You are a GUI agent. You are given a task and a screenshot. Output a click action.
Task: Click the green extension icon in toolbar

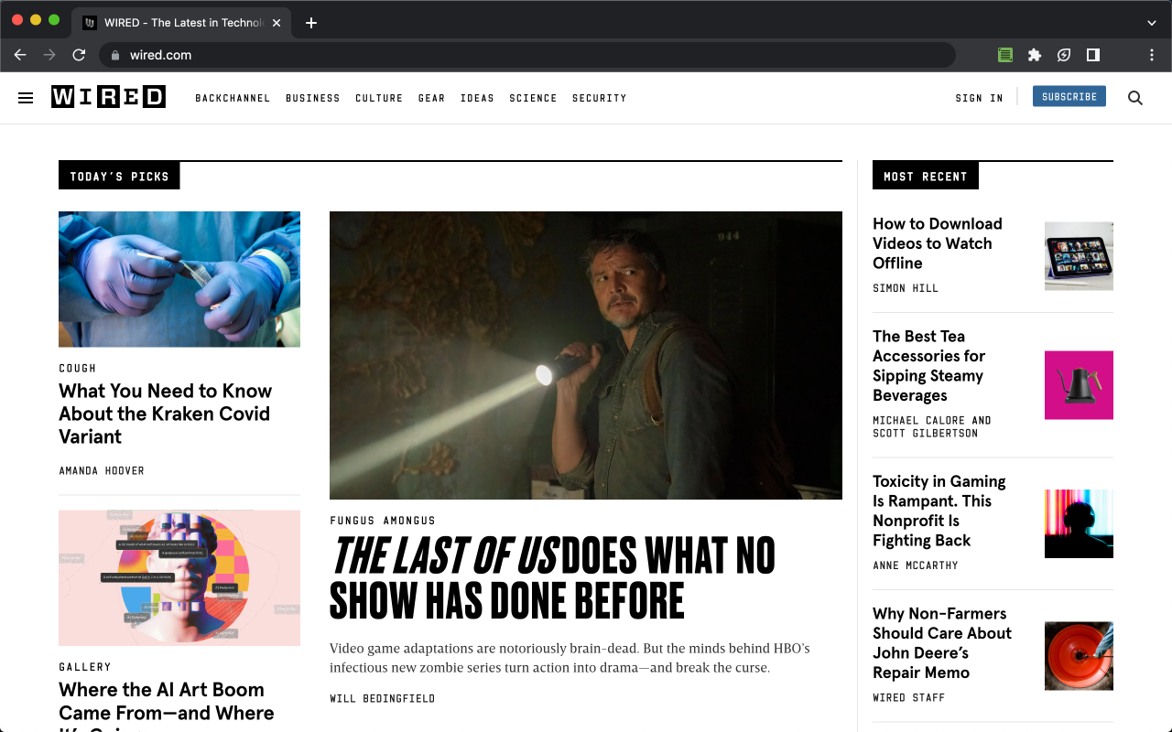click(x=1005, y=55)
